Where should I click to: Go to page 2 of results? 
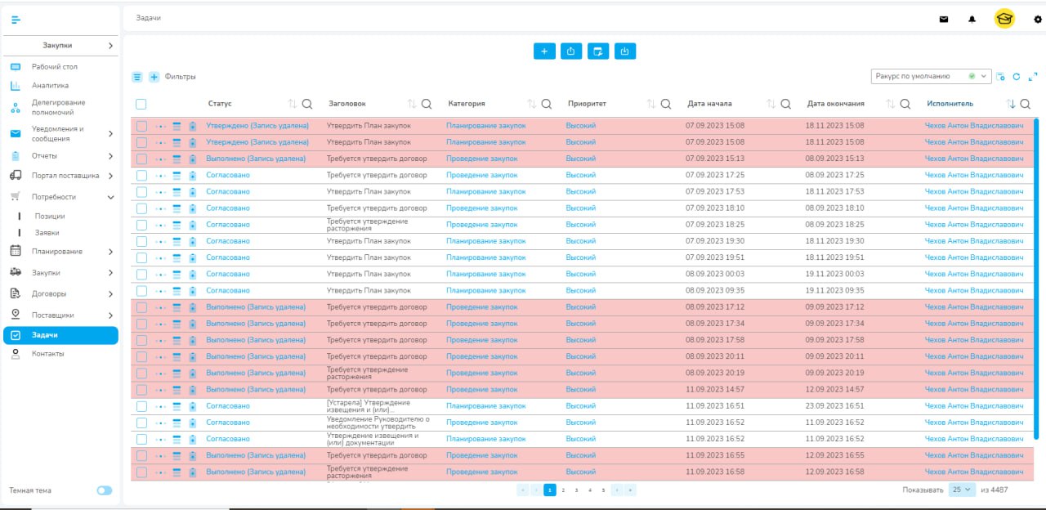coord(563,490)
